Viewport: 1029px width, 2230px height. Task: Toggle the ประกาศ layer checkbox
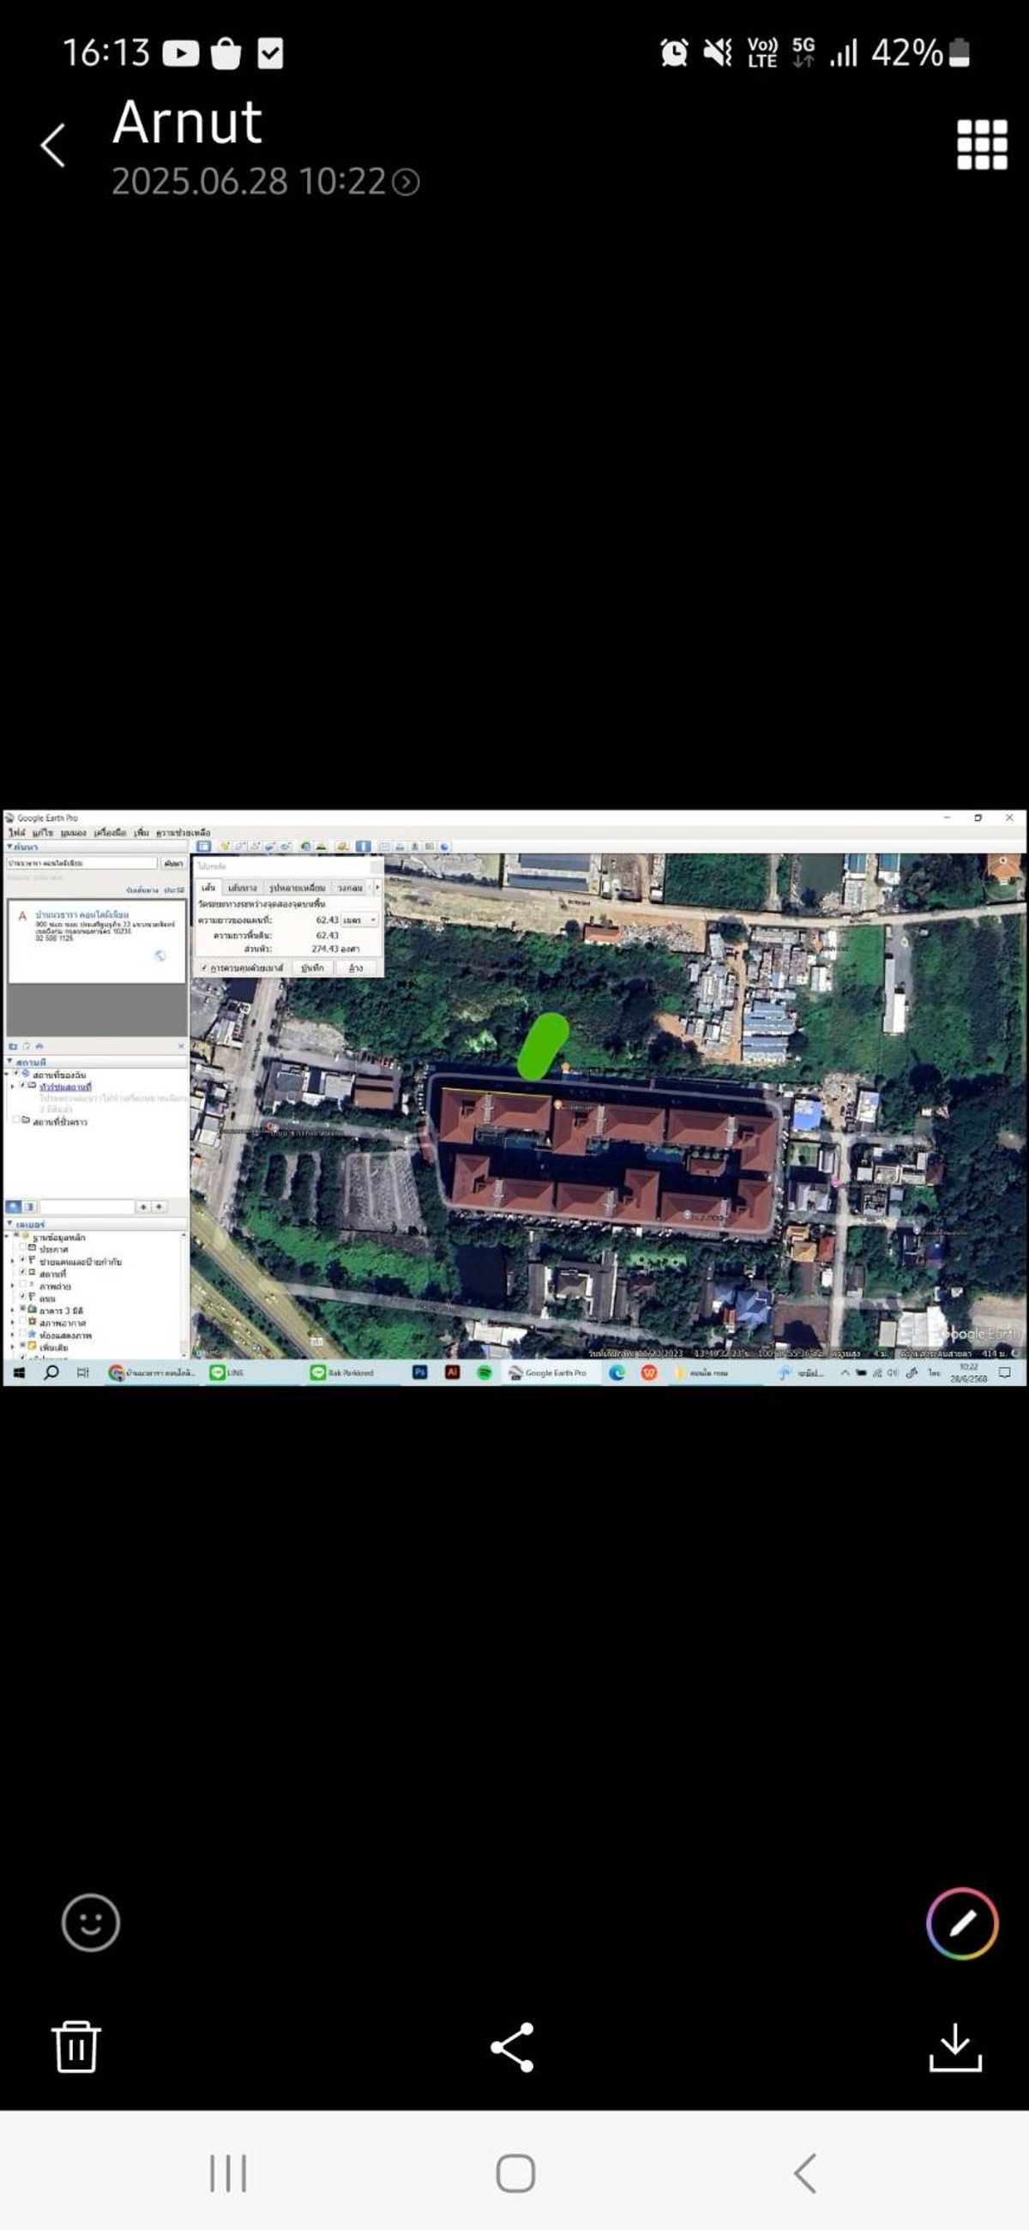pos(22,1247)
